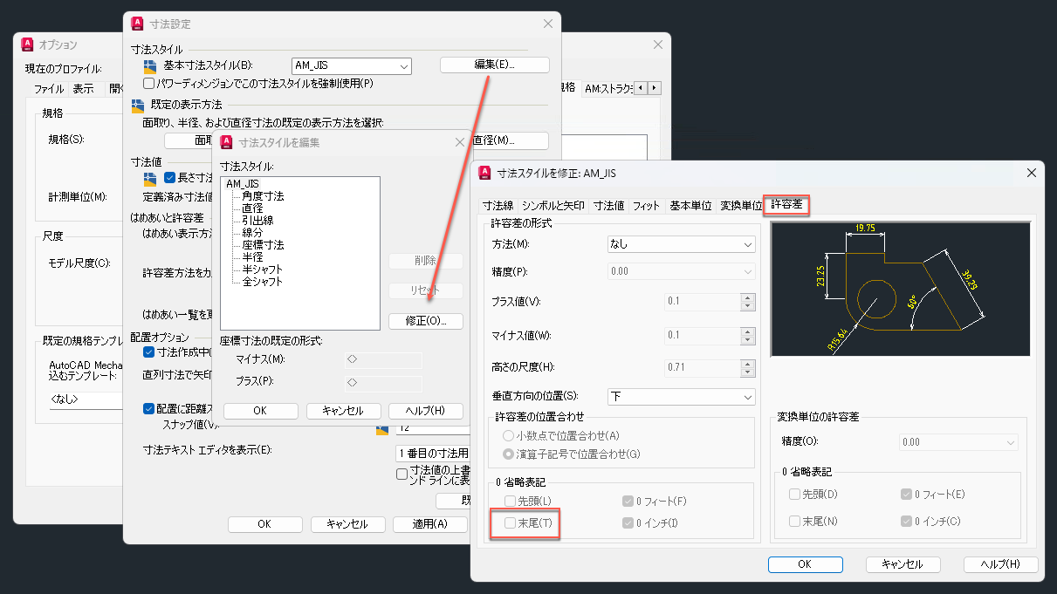The width and height of the screenshot is (1057, 594).
Task: Increase 高さの尺度(H) with the up arrow
Action: click(x=747, y=363)
